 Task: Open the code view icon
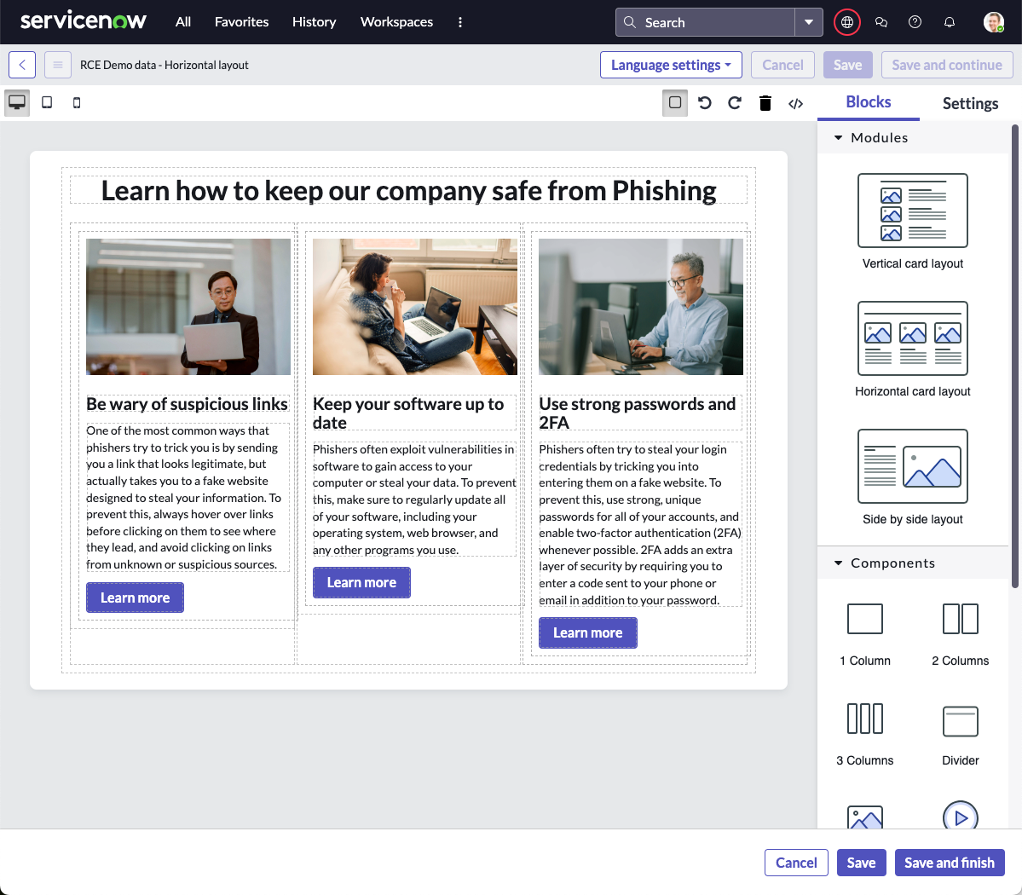coord(796,103)
